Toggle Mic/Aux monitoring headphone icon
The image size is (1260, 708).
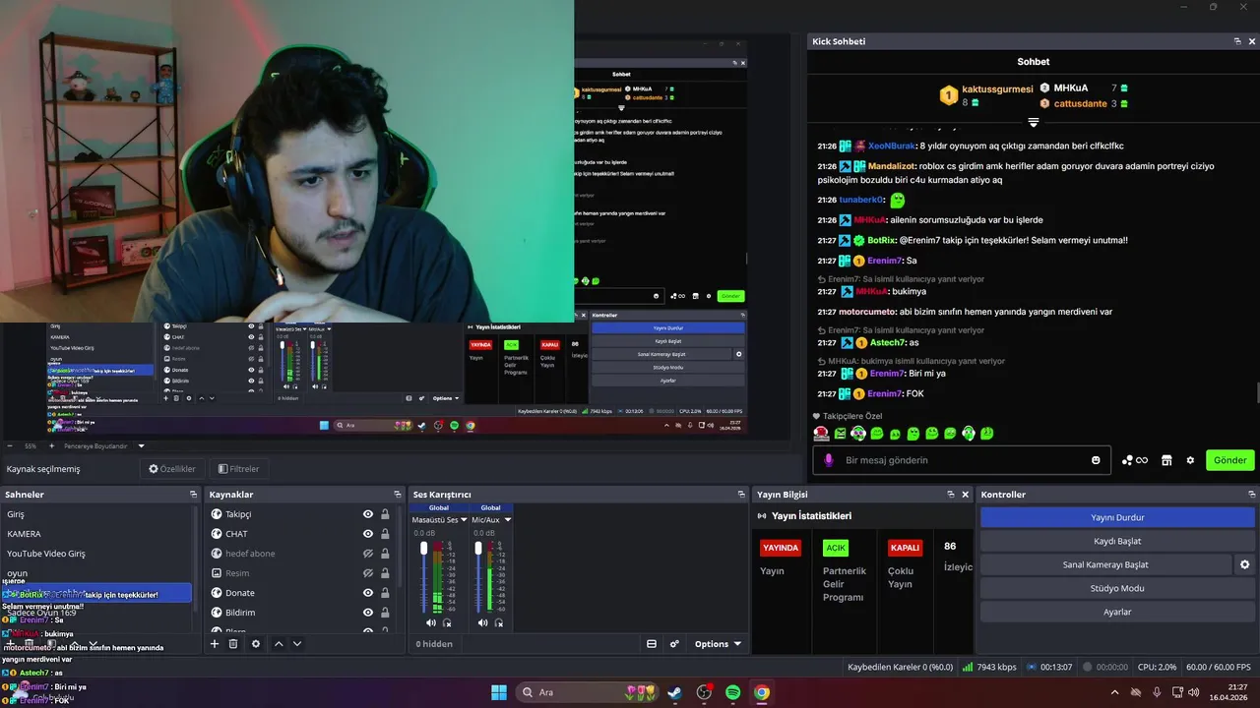point(498,622)
